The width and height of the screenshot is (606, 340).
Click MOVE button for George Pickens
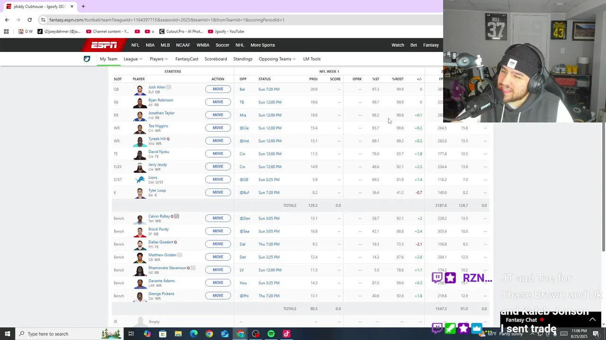point(218,296)
